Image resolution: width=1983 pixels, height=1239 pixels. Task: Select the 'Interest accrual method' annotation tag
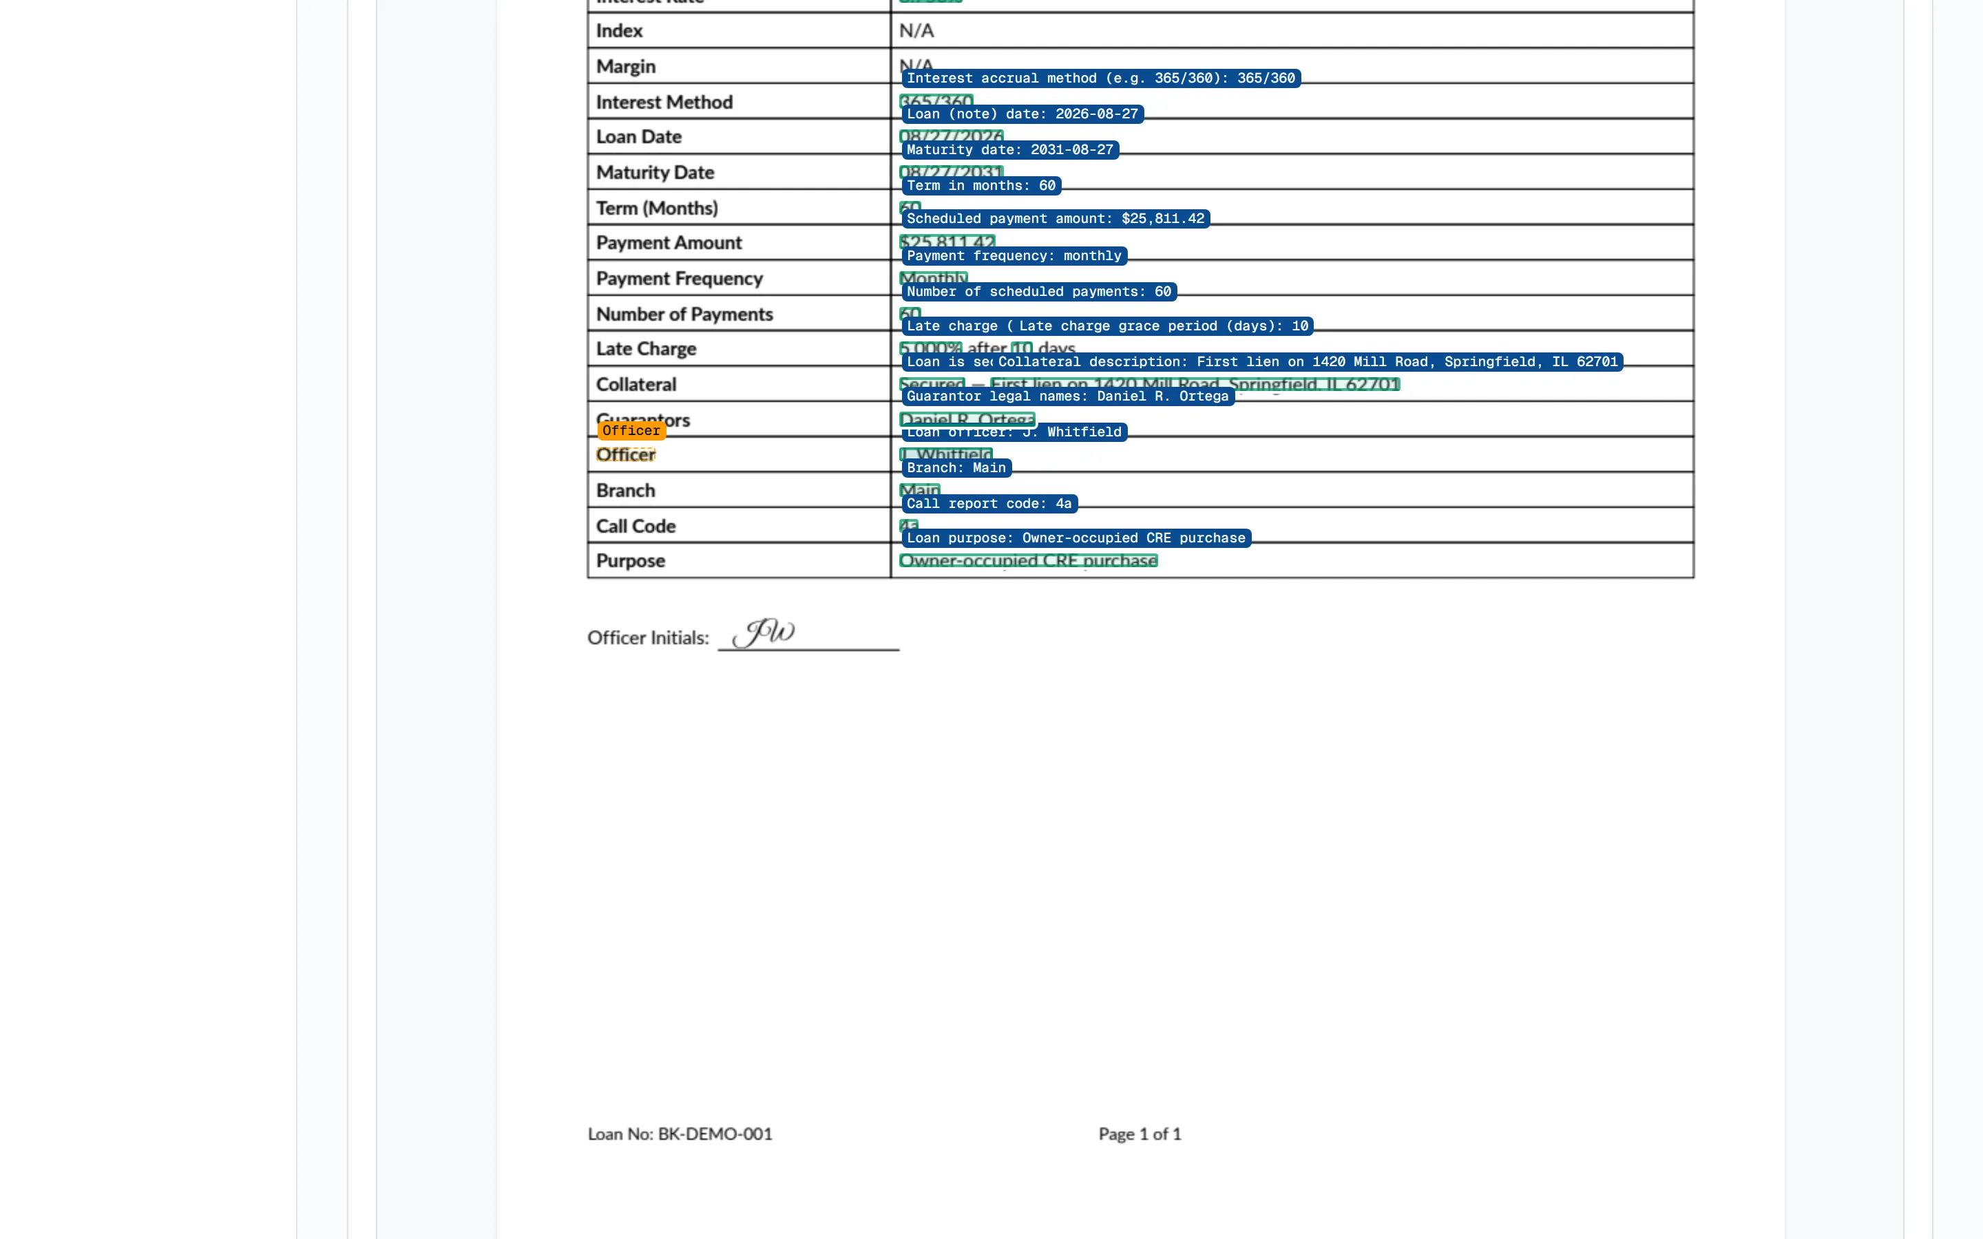point(1100,78)
